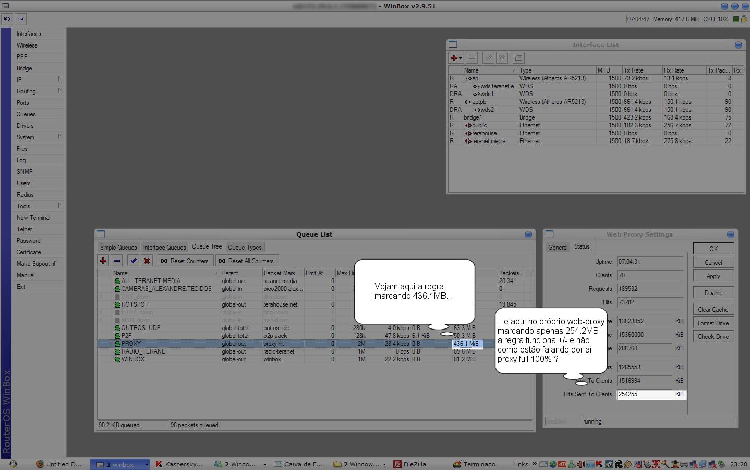Enable interface with the check mark button

point(488,58)
